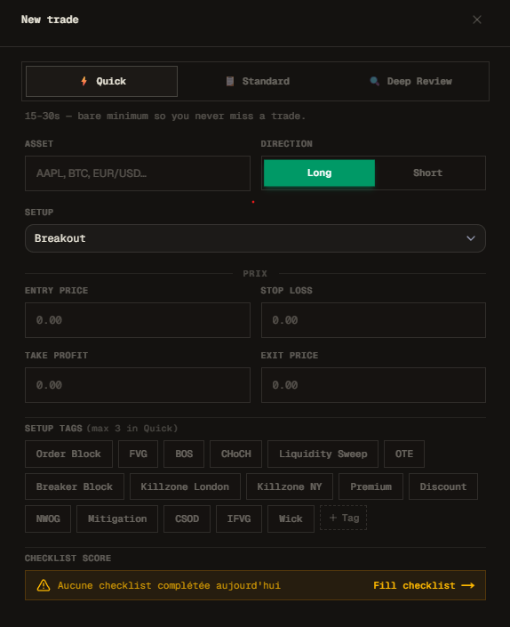Focus the Entry Price field

pyautogui.click(x=138, y=320)
